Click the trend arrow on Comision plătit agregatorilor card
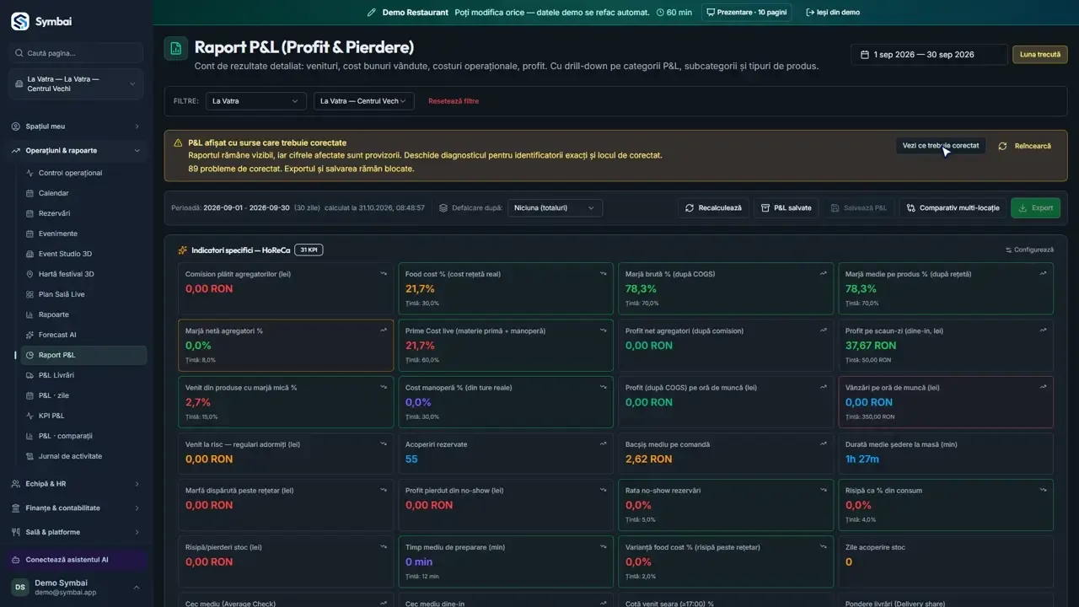Screen dimensions: 1079x607 pyautogui.click(x=383, y=273)
